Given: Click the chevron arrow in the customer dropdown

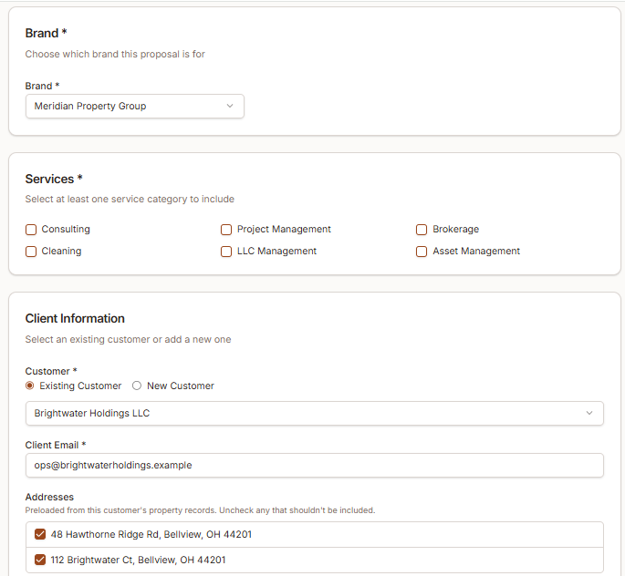Looking at the screenshot, I should (x=589, y=413).
